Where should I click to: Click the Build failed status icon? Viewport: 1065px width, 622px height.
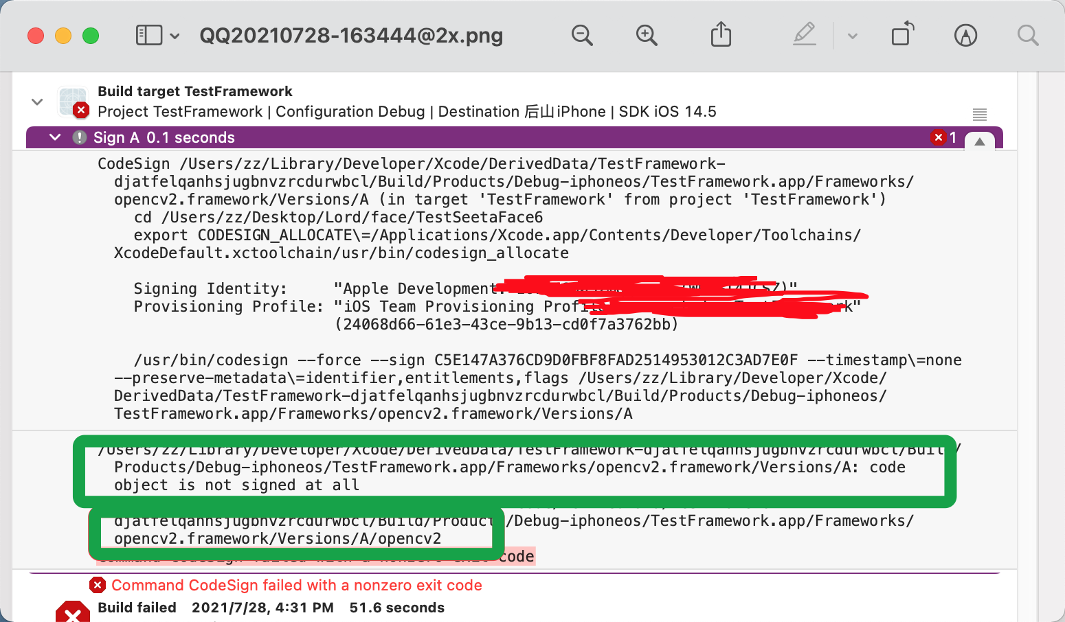(73, 611)
